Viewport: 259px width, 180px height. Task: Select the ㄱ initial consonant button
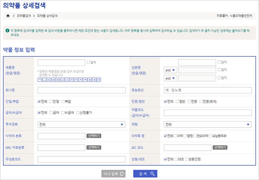tap(40, 79)
